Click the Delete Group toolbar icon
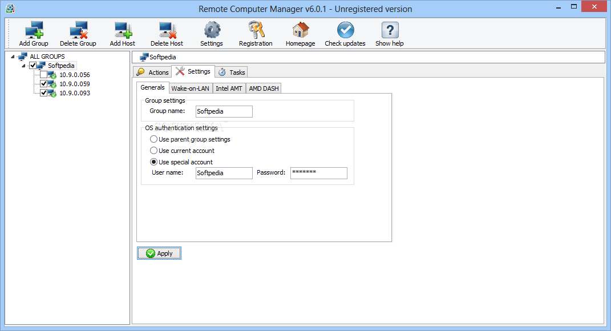611x331 pixels. 78,30
